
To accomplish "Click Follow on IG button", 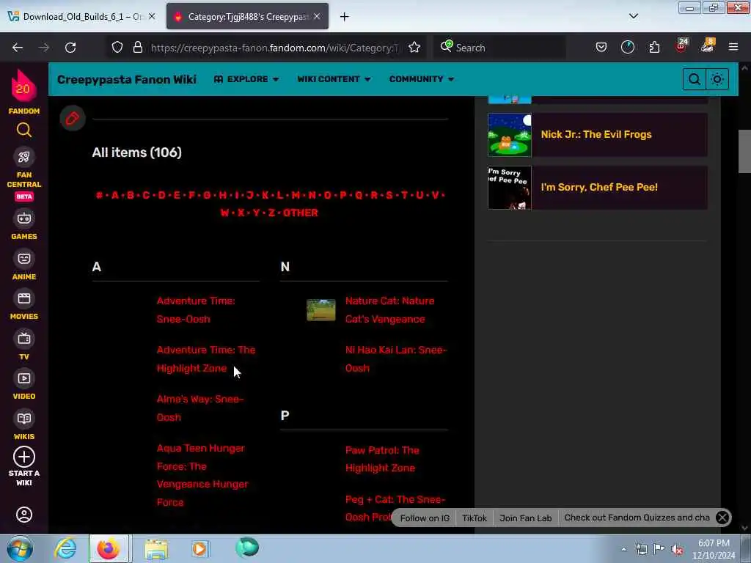I will 425,518.
